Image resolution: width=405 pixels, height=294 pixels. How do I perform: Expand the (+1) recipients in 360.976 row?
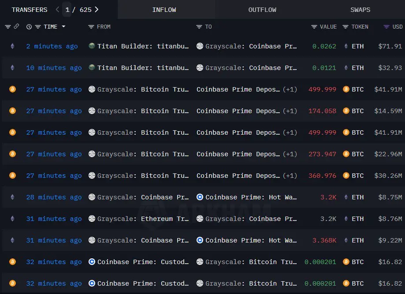[290, 176]
